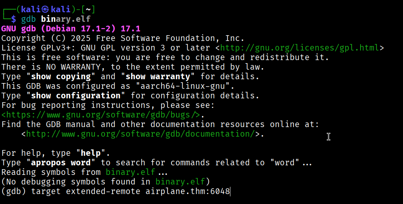Click the Kali skull symbol in the prompt

pos(46,9)
